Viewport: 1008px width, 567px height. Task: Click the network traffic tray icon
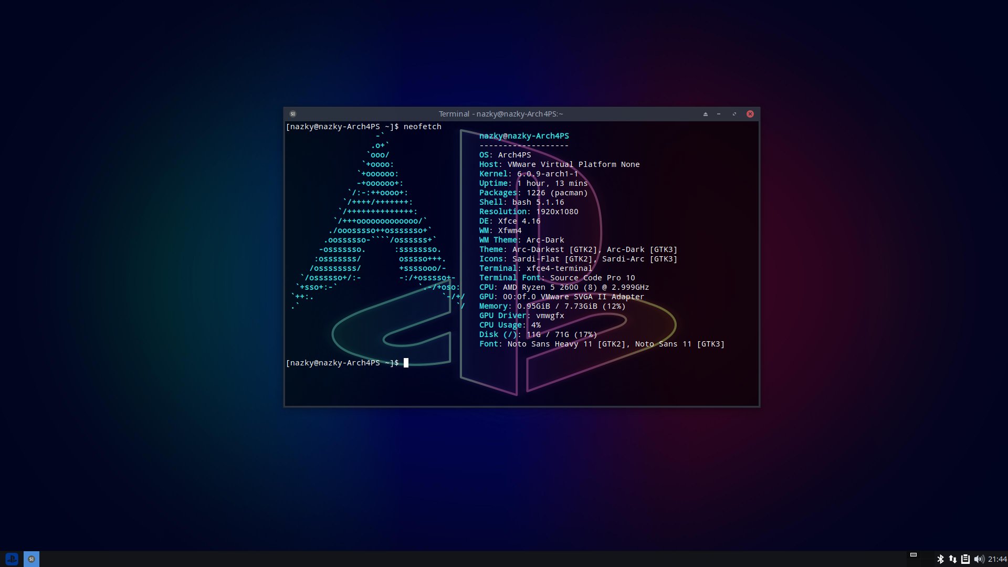952,559
